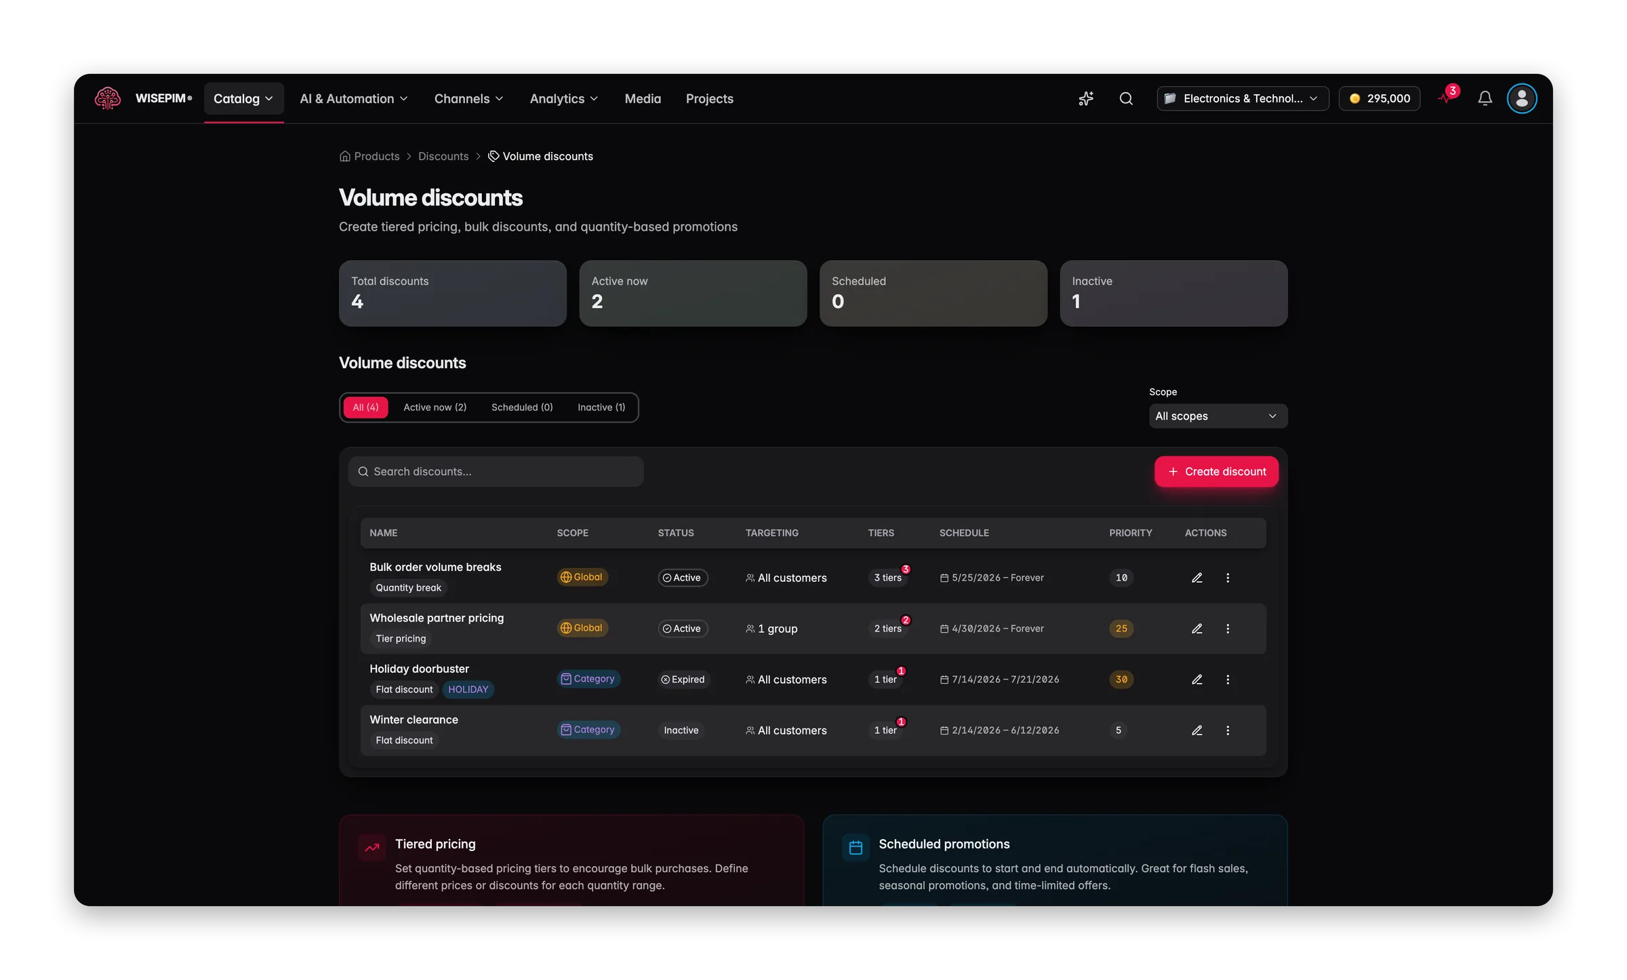Edit Holiday doorbuster discount

pyautogui.click(x=1197, y=680)
